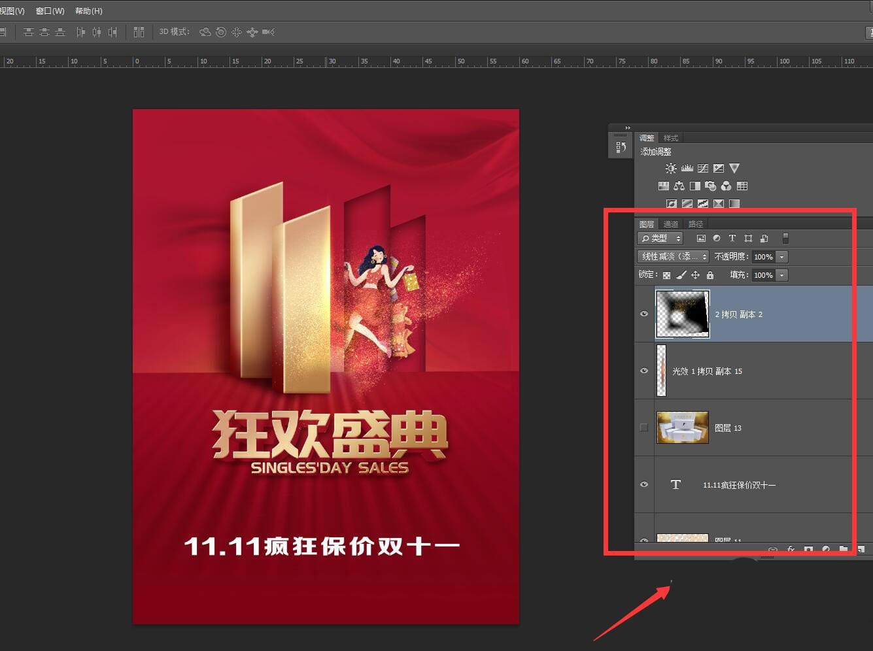This screenshot has height=651, width=873.
Task: Switch to the 图层 tab
Action: tap(647, 224)
